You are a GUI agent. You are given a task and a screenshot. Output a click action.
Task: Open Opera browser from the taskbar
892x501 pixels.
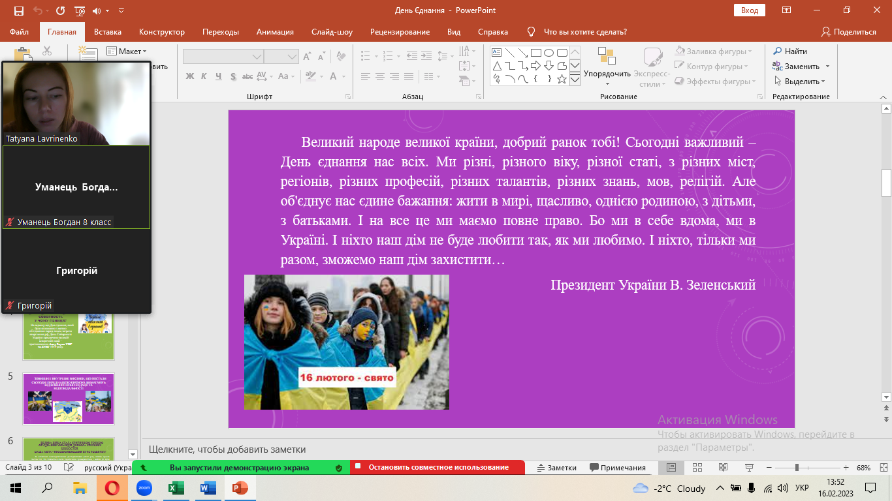(x=112, y=488)
